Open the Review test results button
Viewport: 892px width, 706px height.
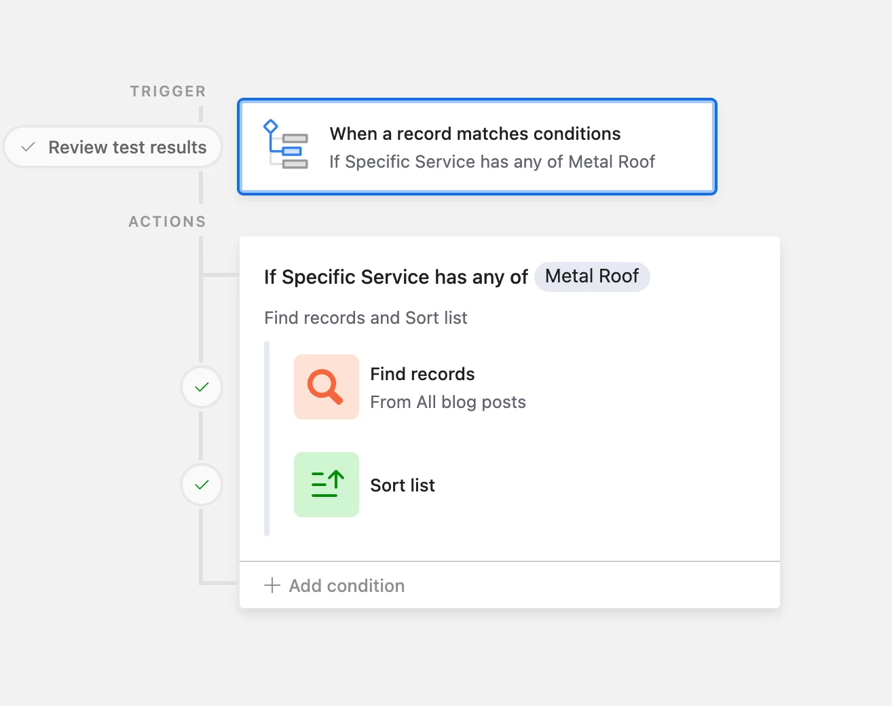113,147
